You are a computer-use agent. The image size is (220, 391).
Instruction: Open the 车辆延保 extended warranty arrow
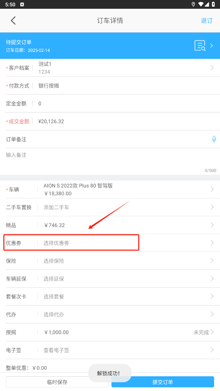[212, 279]
